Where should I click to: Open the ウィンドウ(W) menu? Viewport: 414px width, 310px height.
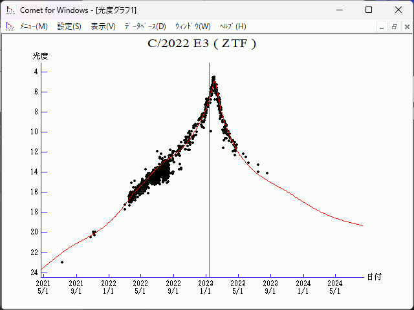click(193, 26)
